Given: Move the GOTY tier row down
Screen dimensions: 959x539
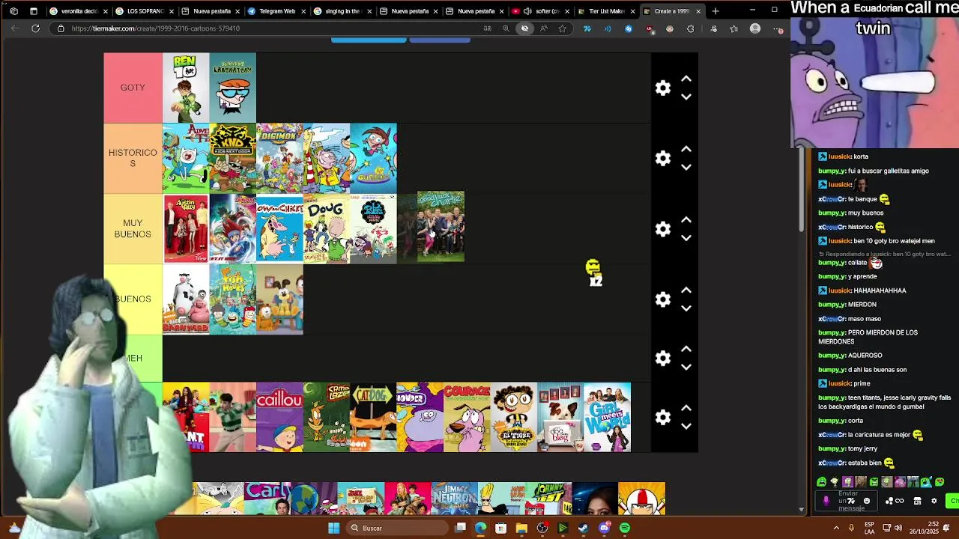Looking at the screenshot, I should coord(686,97).
